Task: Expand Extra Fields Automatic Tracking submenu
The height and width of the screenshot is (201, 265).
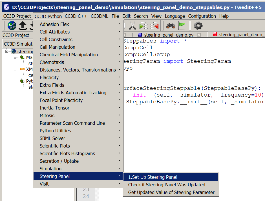Action: [x=78, y=93]
